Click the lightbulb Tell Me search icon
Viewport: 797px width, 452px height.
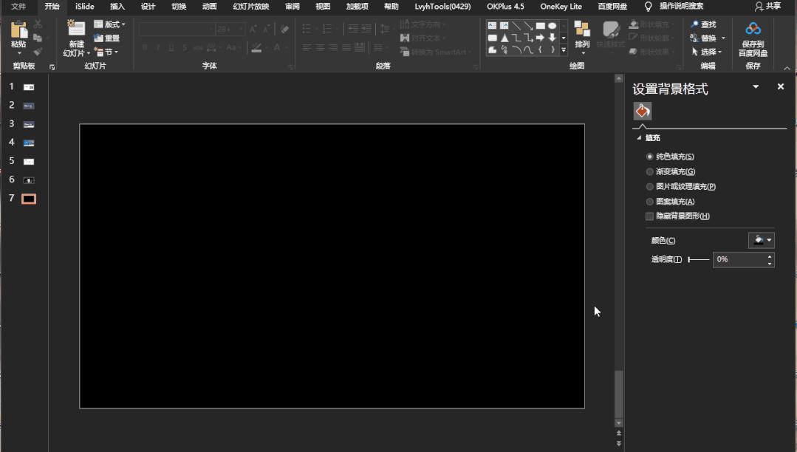click(x=649, y=7)
